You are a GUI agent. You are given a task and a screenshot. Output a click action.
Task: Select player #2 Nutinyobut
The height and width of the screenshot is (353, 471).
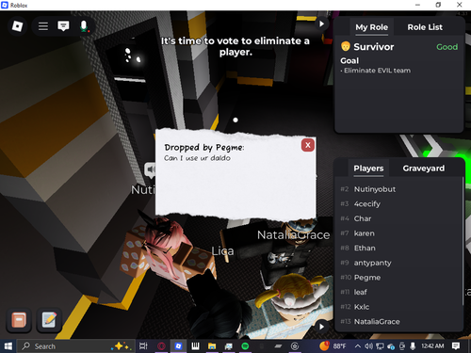coord(398,189)
